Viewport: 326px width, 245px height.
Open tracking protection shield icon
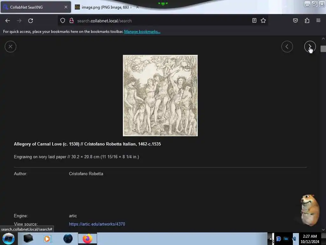tap(63, 21)
